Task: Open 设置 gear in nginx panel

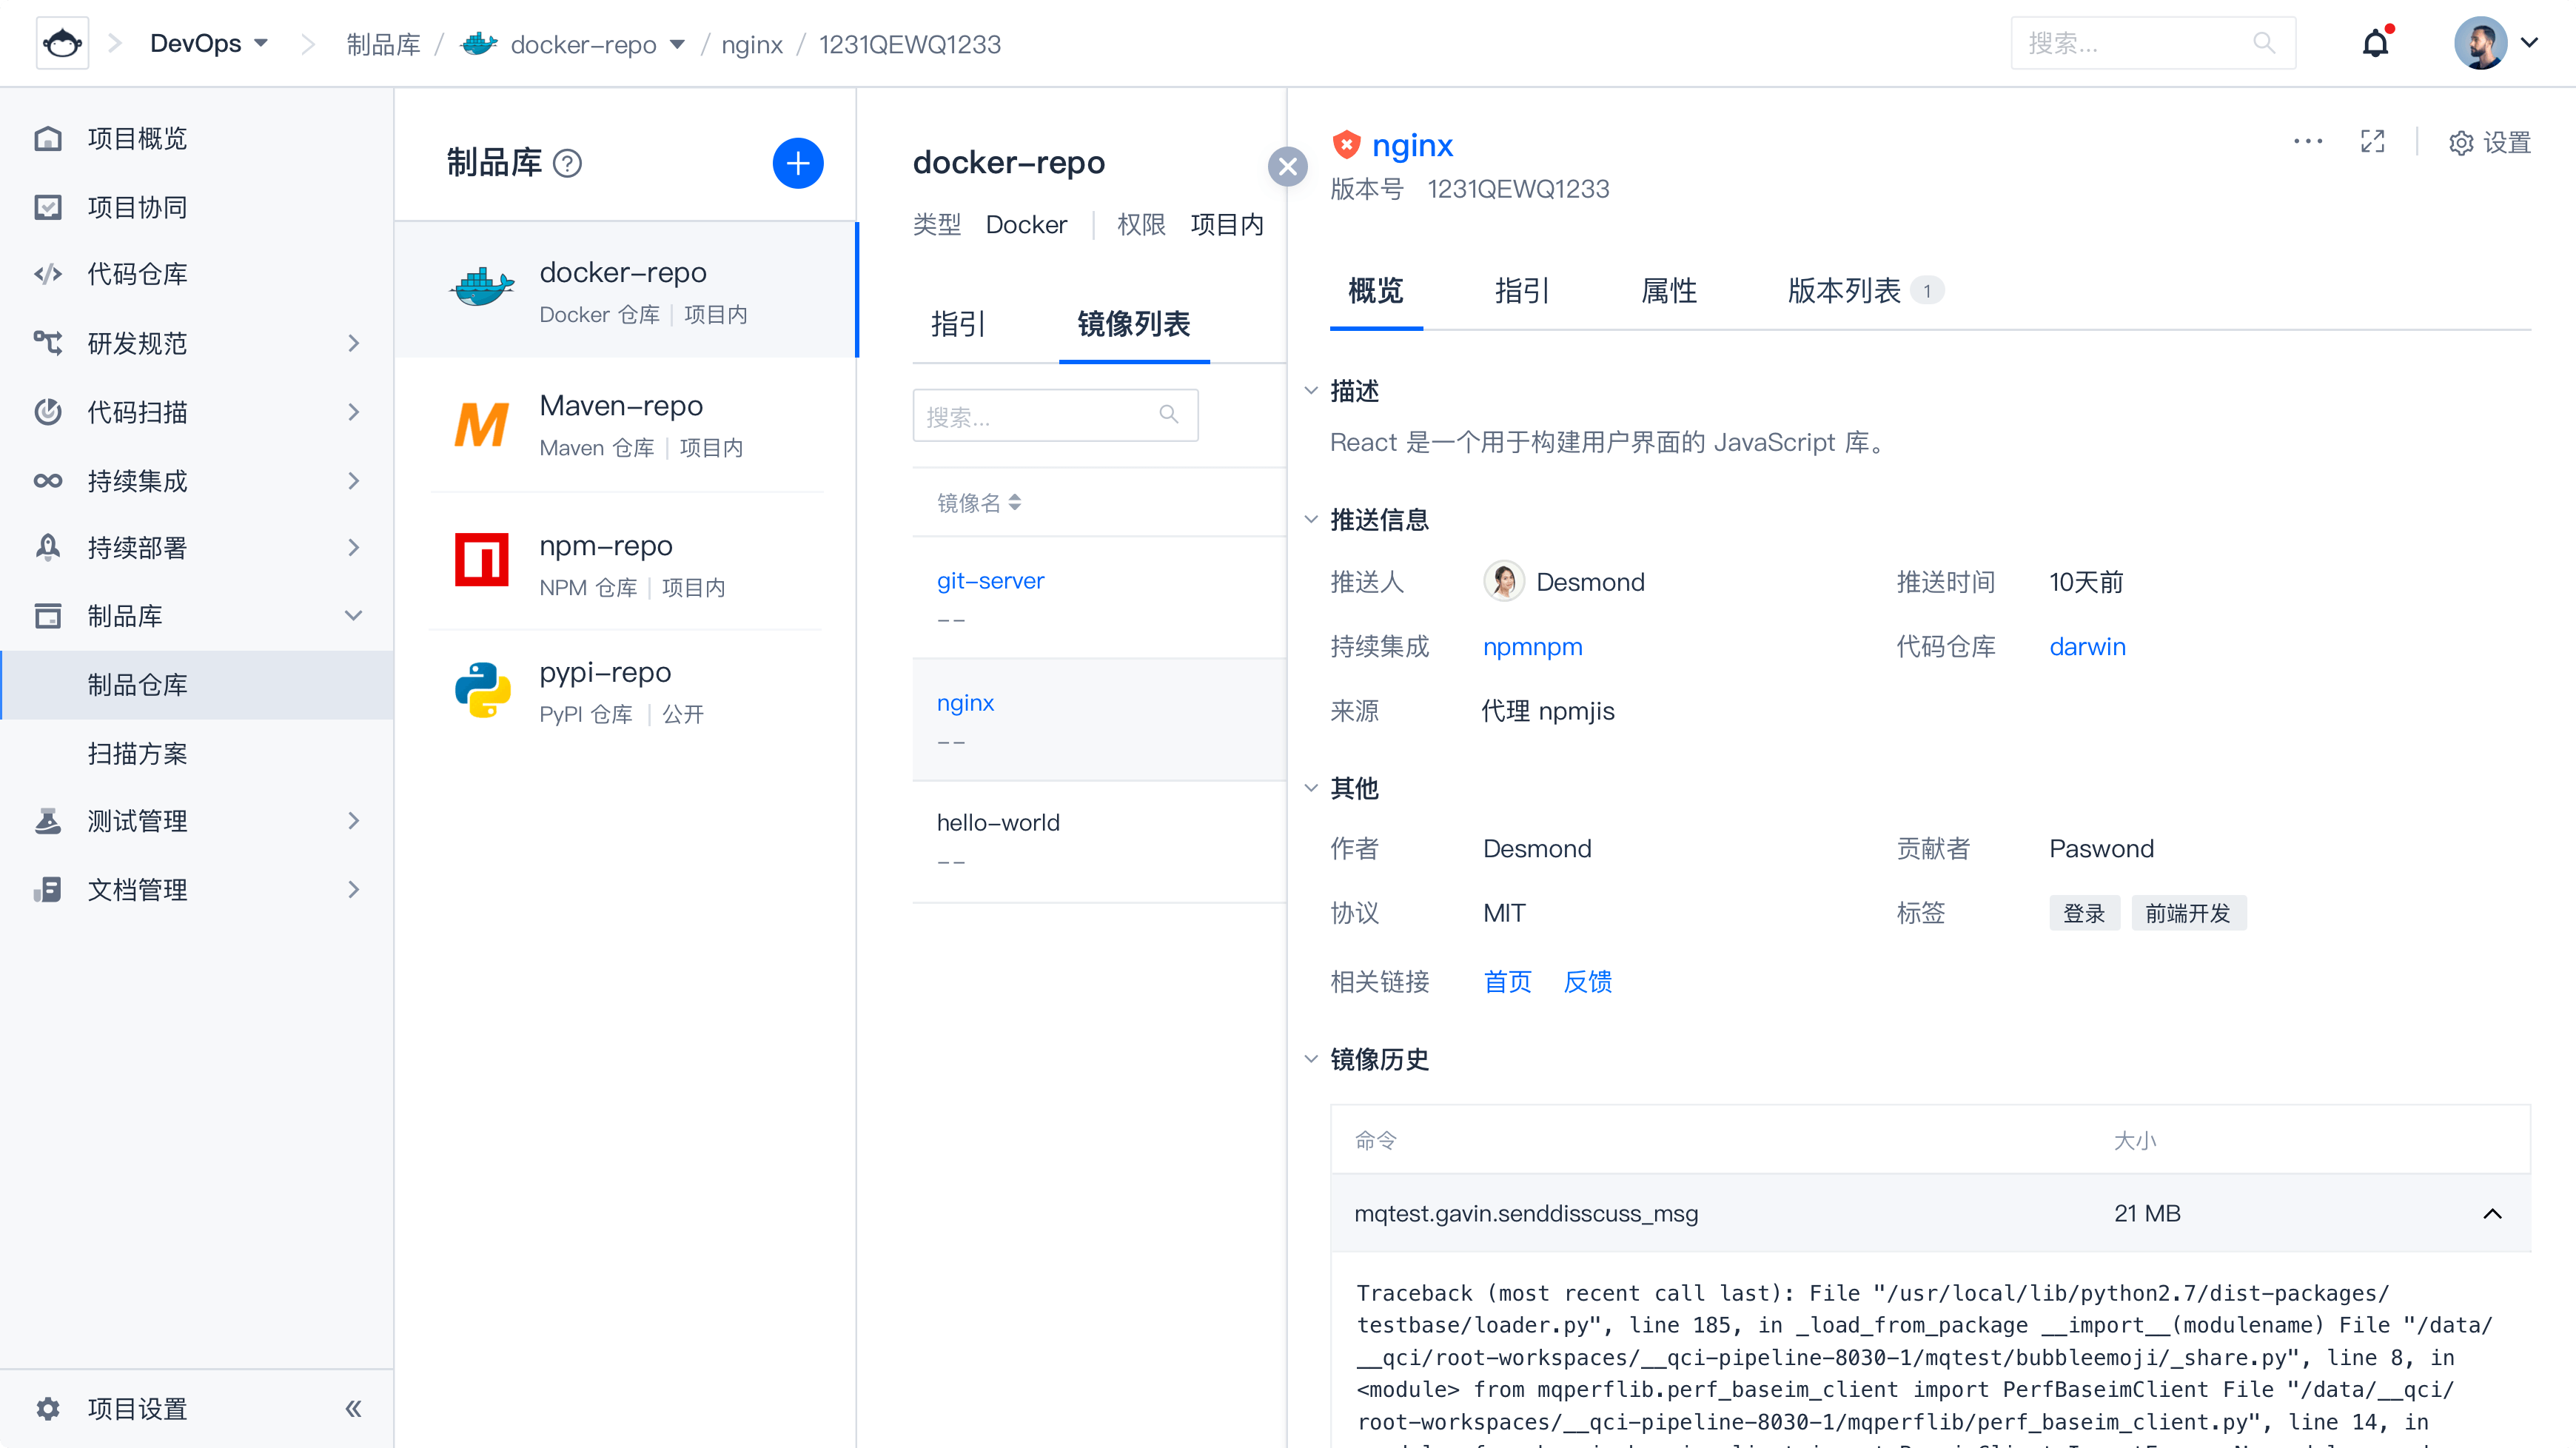Action: pyautogui.click(x=2489, y=143)
